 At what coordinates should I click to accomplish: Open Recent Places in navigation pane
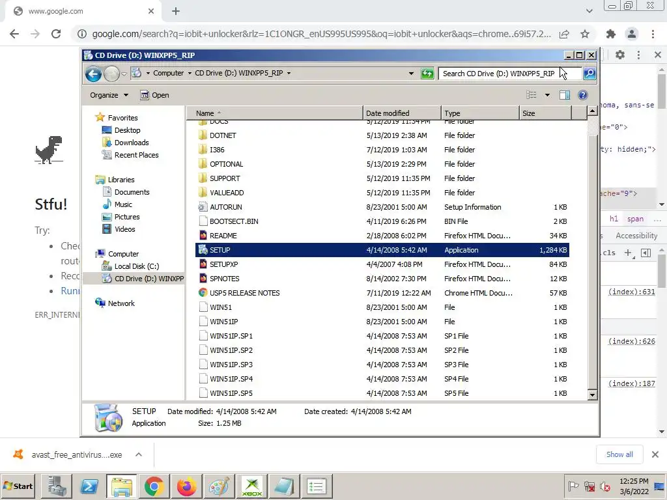coord(136,155)
